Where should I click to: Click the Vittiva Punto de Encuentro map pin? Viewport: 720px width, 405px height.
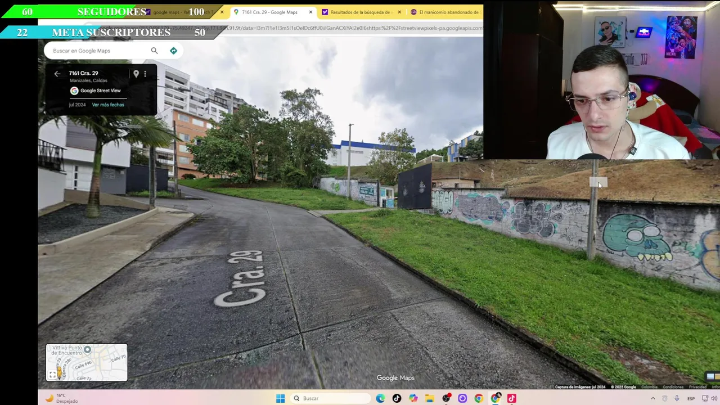[87, 350]
